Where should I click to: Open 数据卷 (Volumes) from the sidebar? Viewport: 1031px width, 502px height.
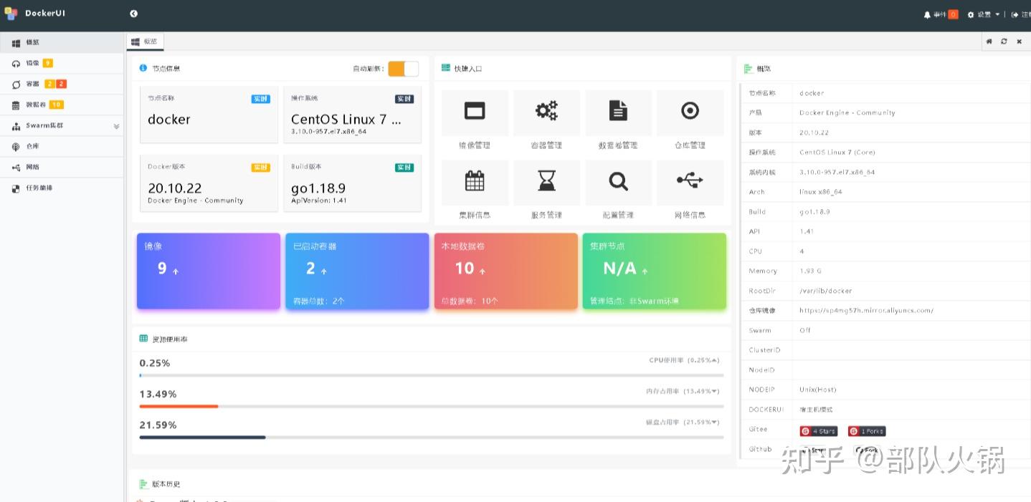[33, 105]
